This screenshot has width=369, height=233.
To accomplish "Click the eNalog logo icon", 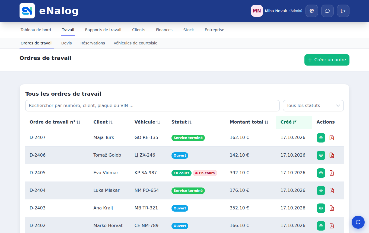I will [27, 11].
